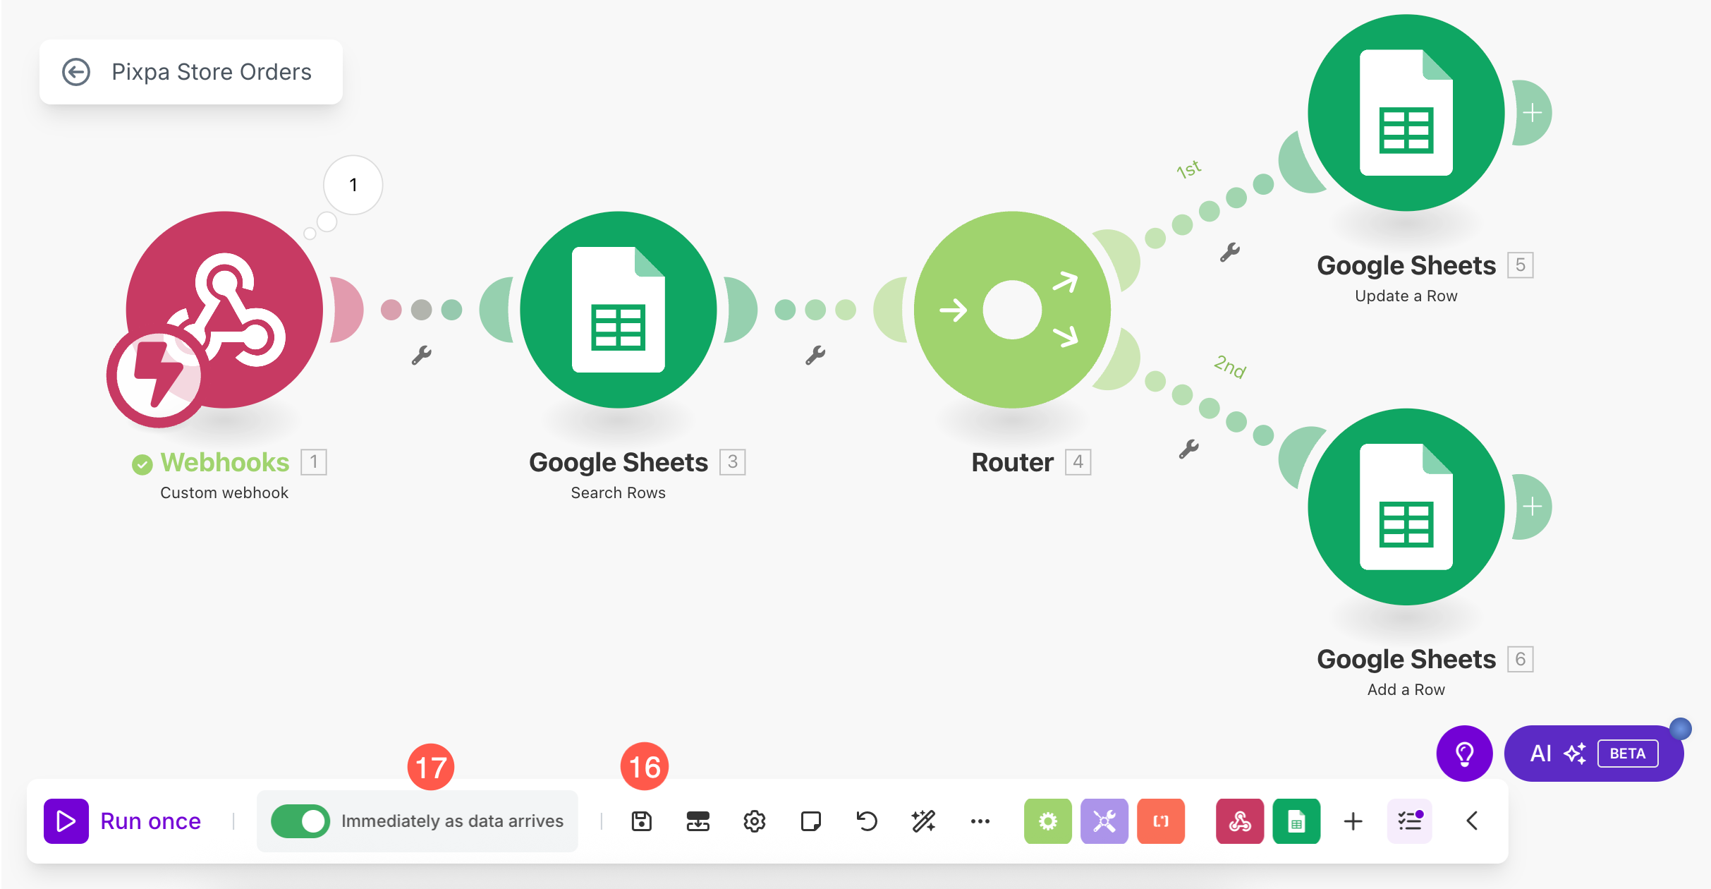Open schedule setting Immediately as data arrives
The width and height of the screenshot is (1711, 889).
[453, 821]
